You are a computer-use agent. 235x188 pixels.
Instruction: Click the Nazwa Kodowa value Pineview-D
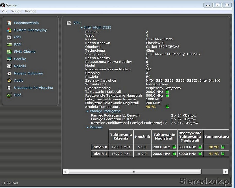[x=155, y=43]
